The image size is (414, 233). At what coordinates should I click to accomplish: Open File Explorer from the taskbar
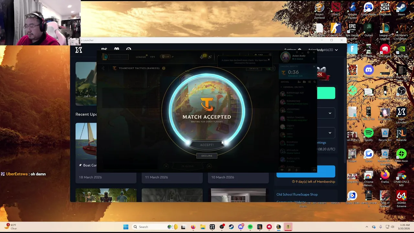tap(202, 227)
